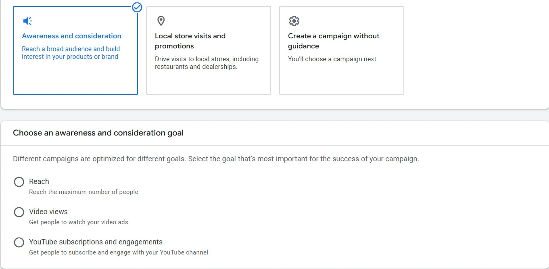This screenshot has width=549, height=269.
Task: Click the settings cog for guidance-free campaign
Action: coord(294,21)
